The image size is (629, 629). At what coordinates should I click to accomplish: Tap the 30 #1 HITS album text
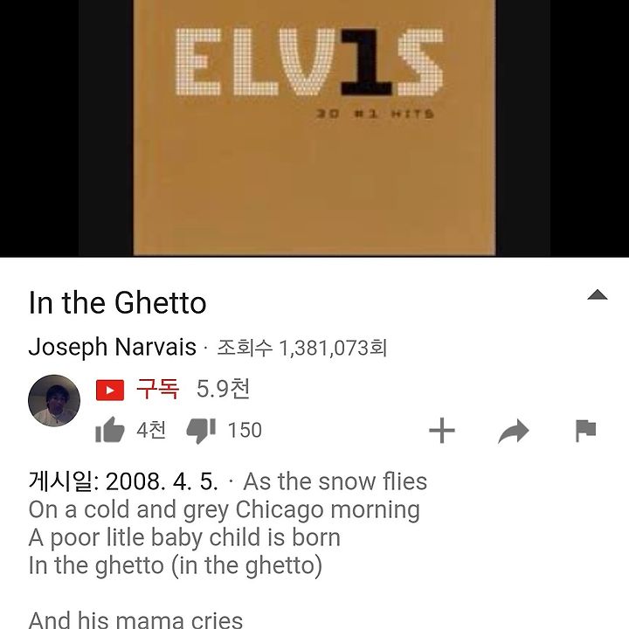pyautogui.click(x=375, y=114)
